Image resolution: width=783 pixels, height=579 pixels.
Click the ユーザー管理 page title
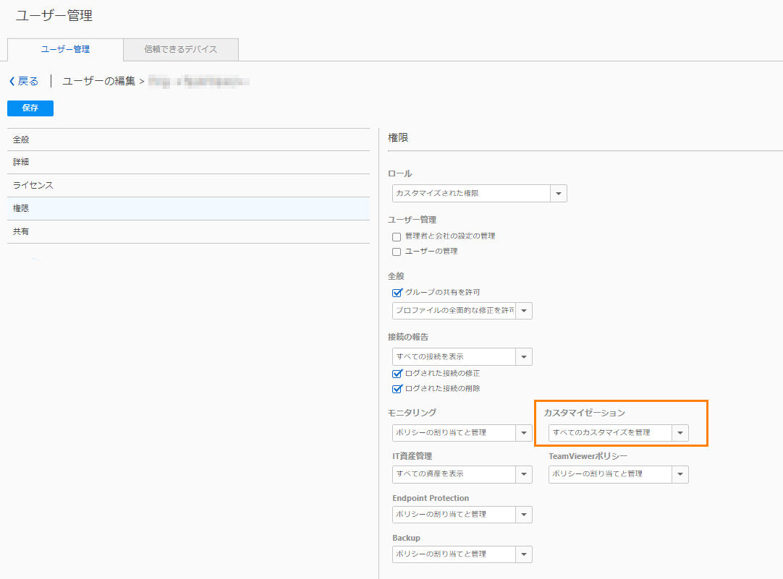tap(54, 15)
